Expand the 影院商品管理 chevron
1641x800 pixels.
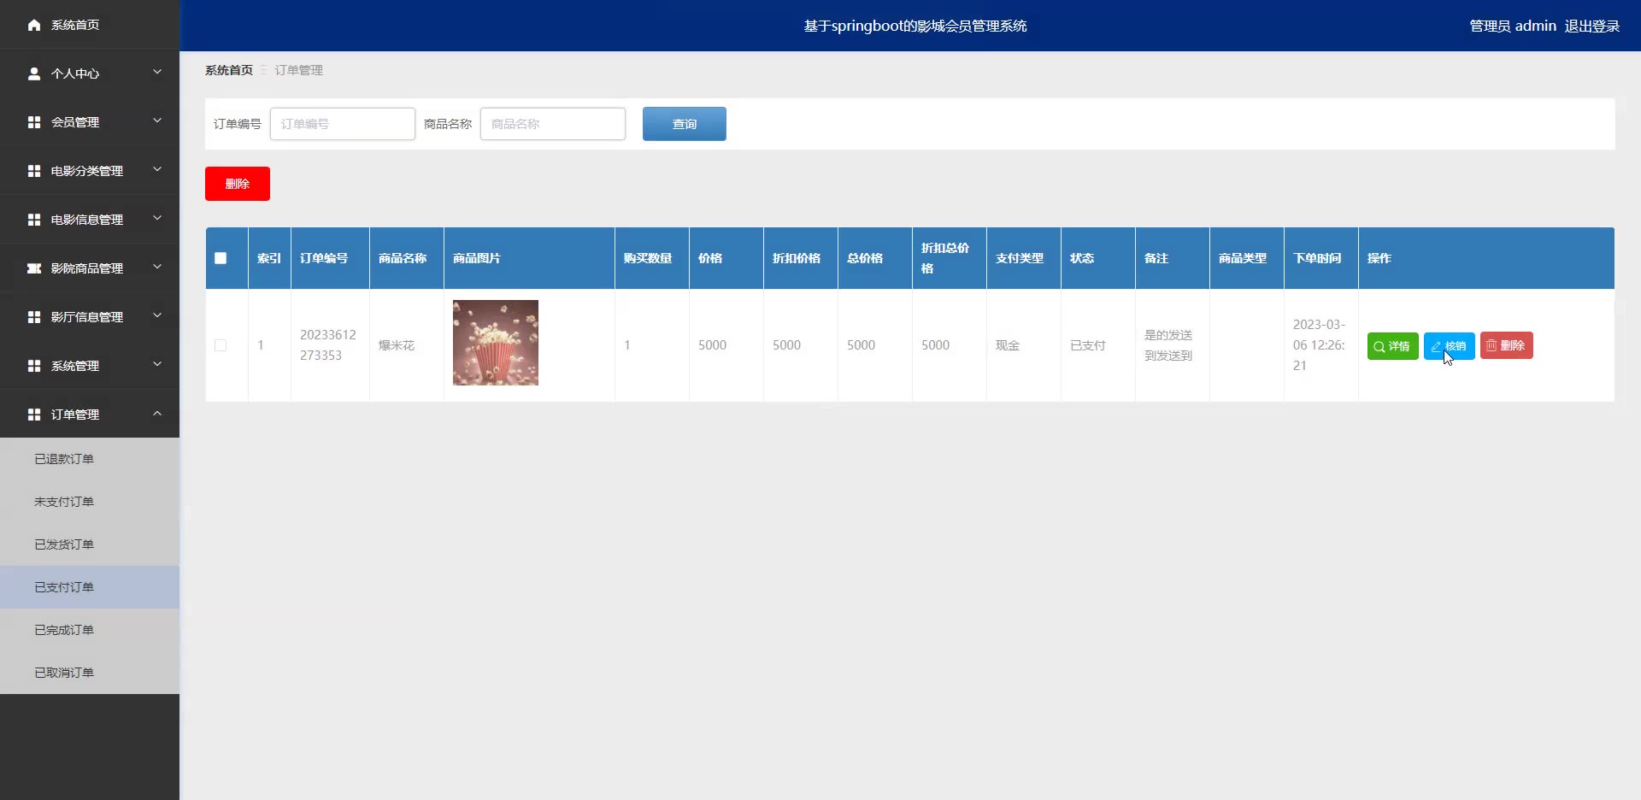tap(157, 268)
